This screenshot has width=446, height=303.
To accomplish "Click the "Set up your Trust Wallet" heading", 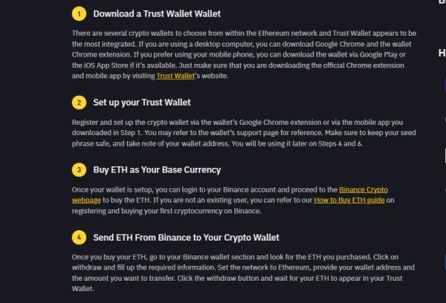I will pyautogui.click(x=142, y=102).
